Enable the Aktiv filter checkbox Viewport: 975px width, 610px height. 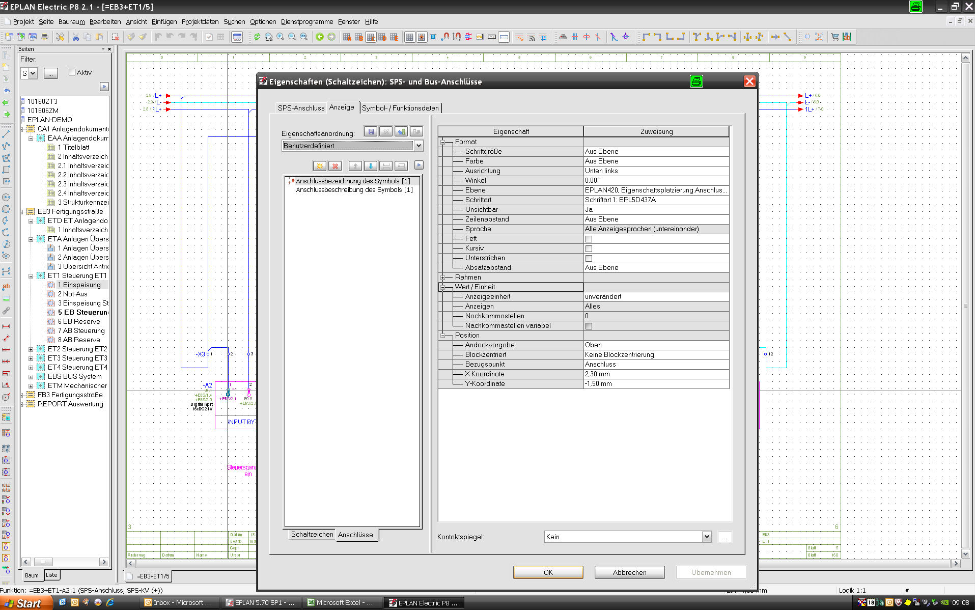pyautogui.click(x=72, y=72)
